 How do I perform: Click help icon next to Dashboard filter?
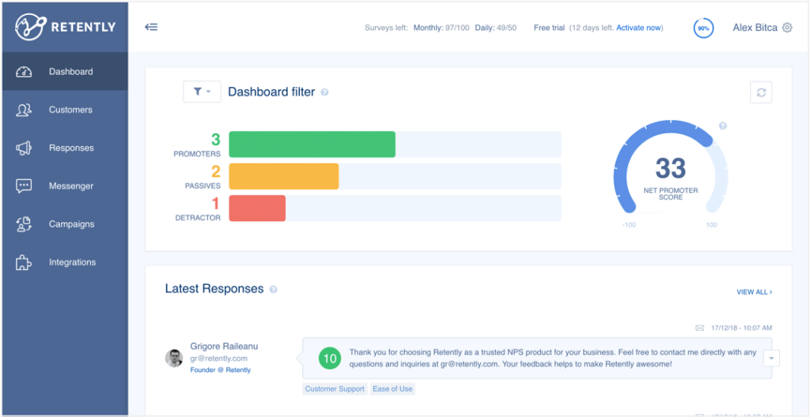pos(324,92)
